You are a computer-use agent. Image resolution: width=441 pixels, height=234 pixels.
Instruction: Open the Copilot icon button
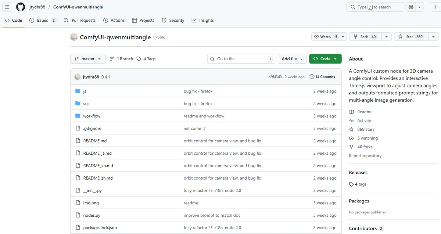[x=411, y=7]
